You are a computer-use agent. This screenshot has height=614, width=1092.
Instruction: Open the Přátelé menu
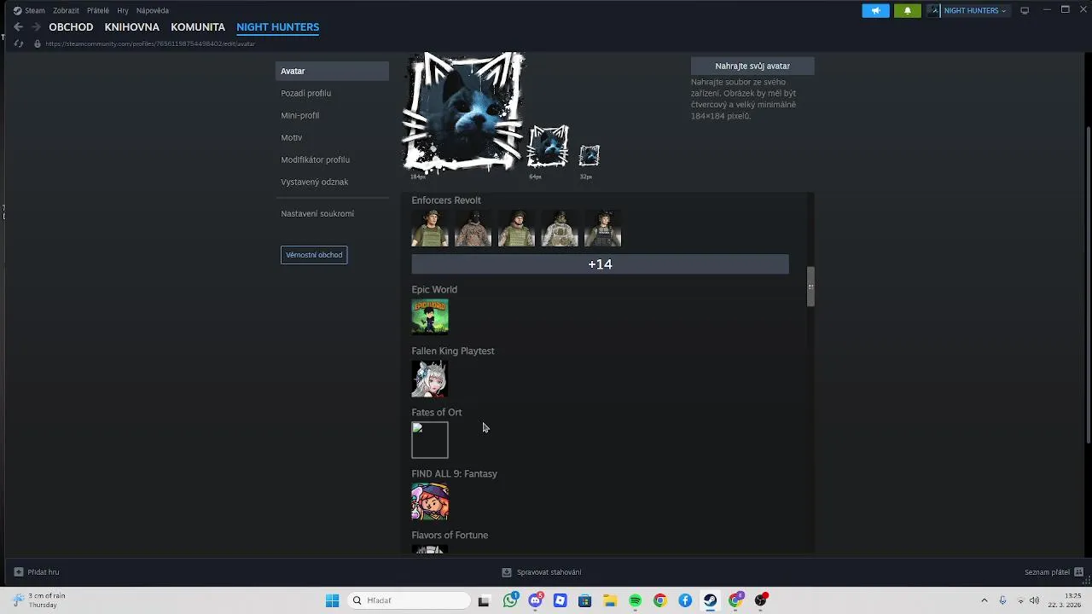tap(98, 10)
